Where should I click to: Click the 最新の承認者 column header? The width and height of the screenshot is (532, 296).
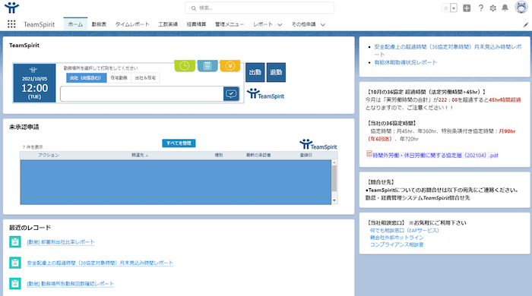(x=258, y=155)
